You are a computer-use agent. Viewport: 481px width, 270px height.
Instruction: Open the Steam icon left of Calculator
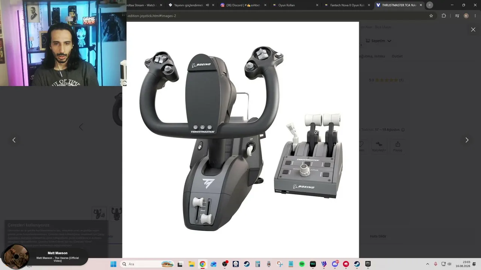click(247, 264)
